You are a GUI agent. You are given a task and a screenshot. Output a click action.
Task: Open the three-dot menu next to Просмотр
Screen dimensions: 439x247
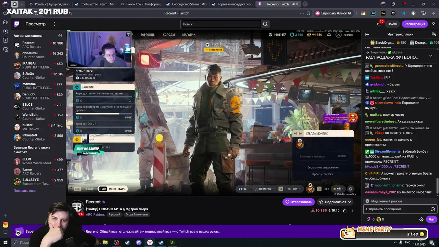pos(55,24)
